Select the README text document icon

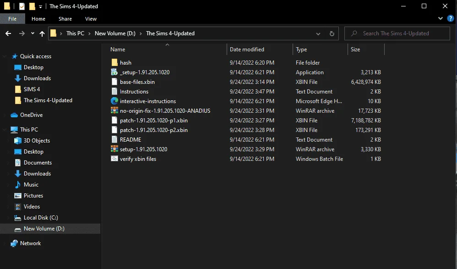(114, 140)
